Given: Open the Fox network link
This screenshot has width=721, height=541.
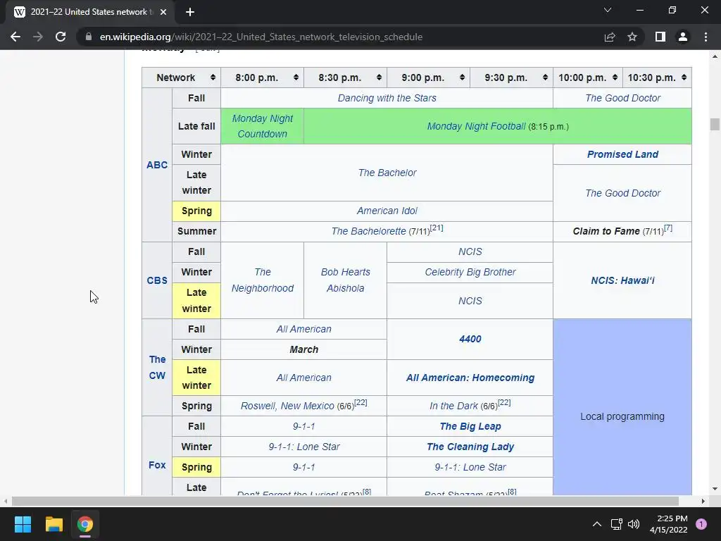Looking at the screenshot, I should [157, 465].
